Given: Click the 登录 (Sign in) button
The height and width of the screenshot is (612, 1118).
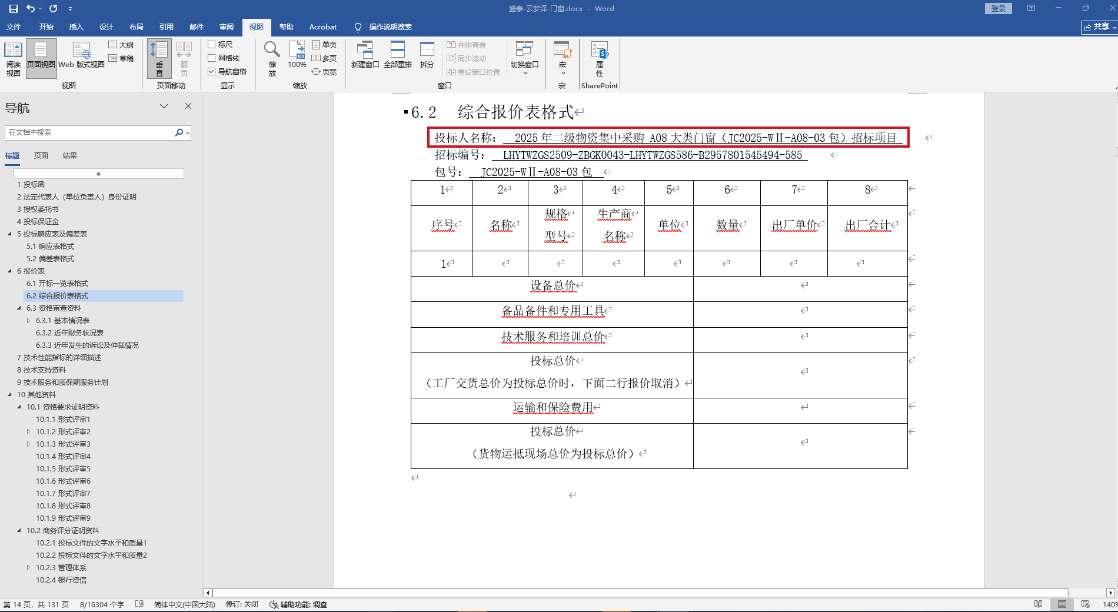Looking at the screenshot, I should point(999,8).
